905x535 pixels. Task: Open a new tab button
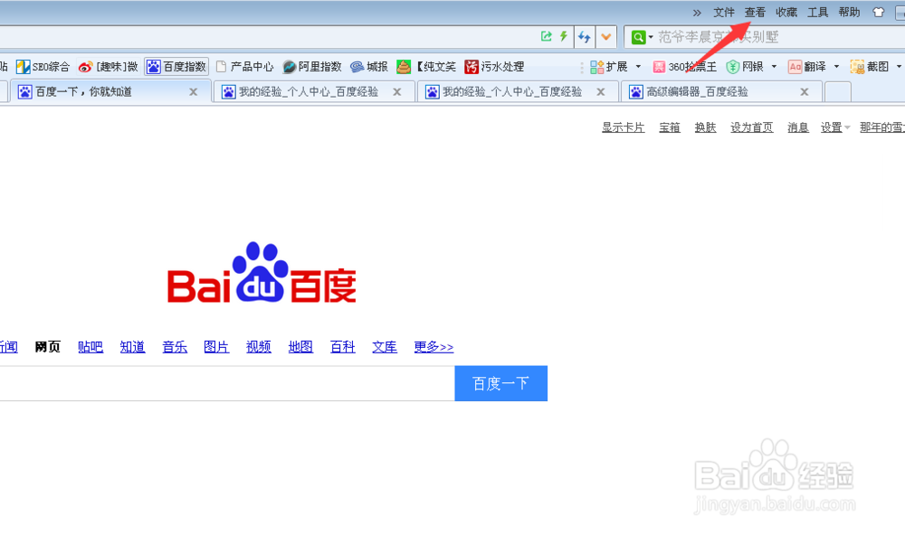(838, 92)
